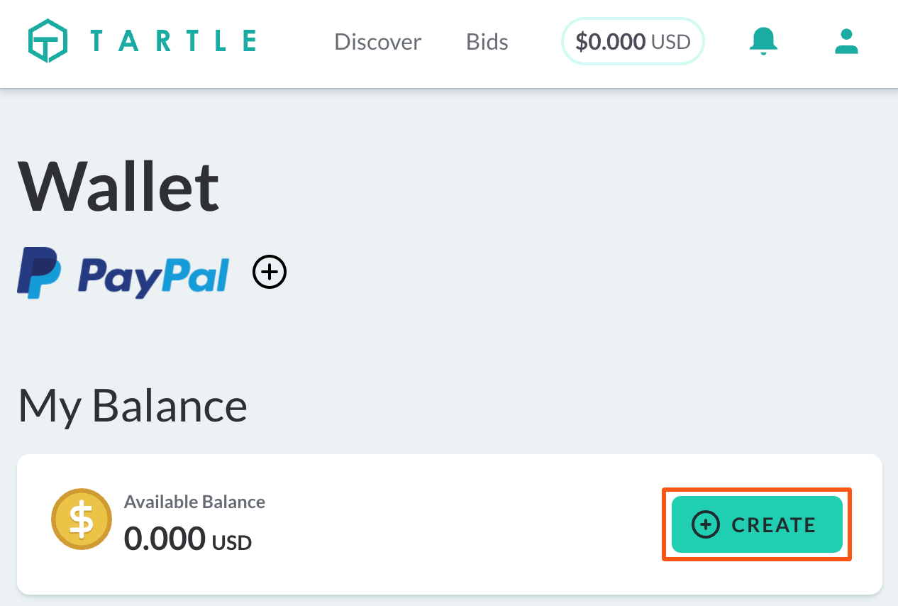Image resolution: width=898 pixels, height=606 pixels.
Task: Click the plus icon inside CREATE button
Action: coord(705,525)
